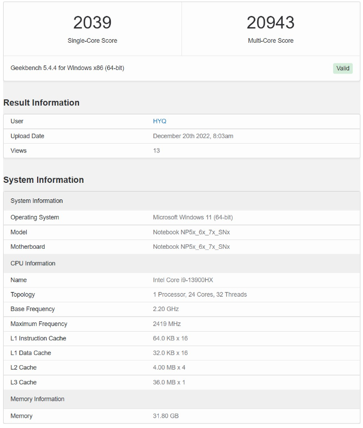363x428 pixels.
Task: Select the single-core score 2039
Action: [x=92, y=22]
